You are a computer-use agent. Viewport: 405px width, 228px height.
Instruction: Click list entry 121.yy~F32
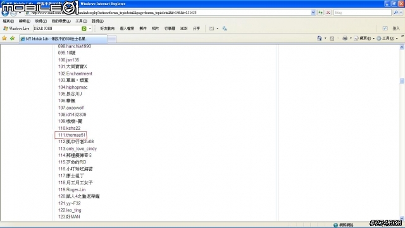pos(69,203)
